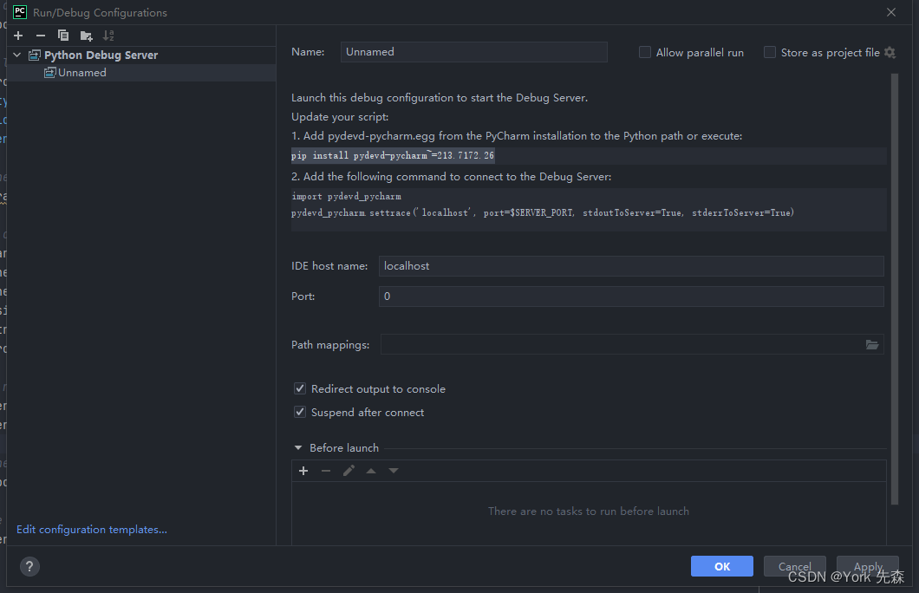Move before launch task up
919x593 pixels.
point(371,471)
